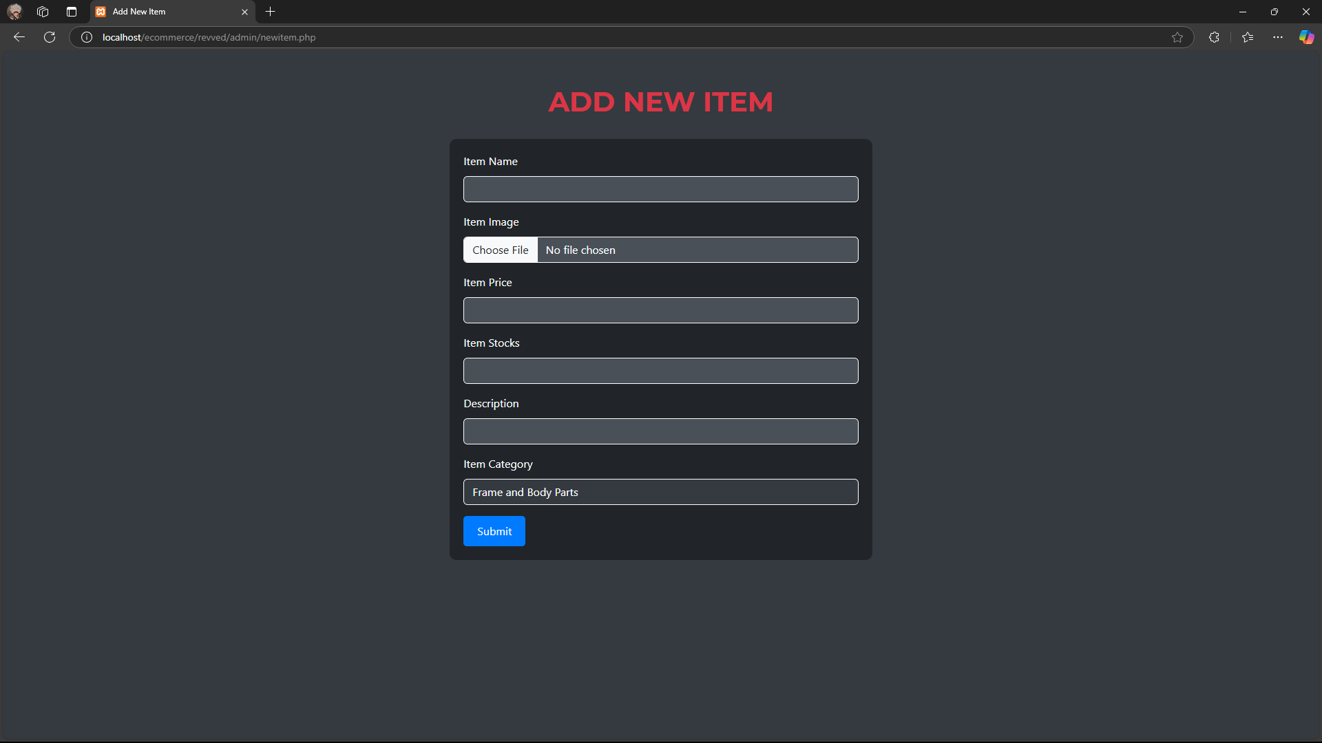
Task: Submit the new item form
Action: (x=494, y=531)
